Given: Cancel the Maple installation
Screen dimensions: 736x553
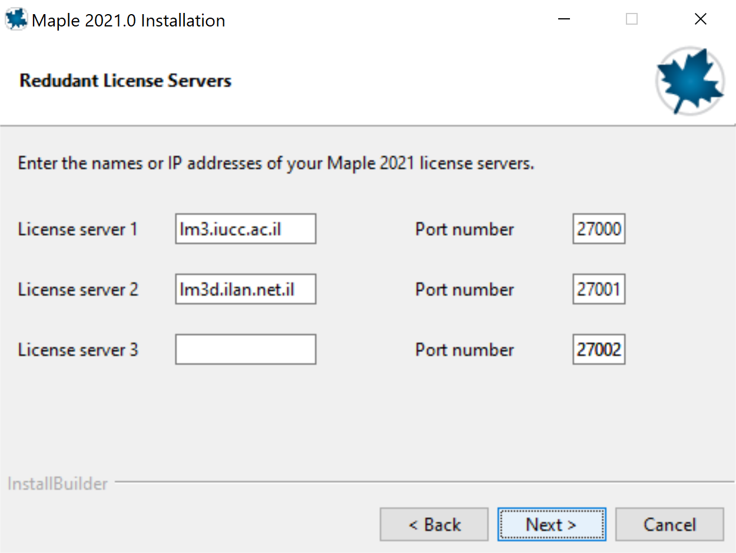Looking at the screenshot, I should 669,524.
